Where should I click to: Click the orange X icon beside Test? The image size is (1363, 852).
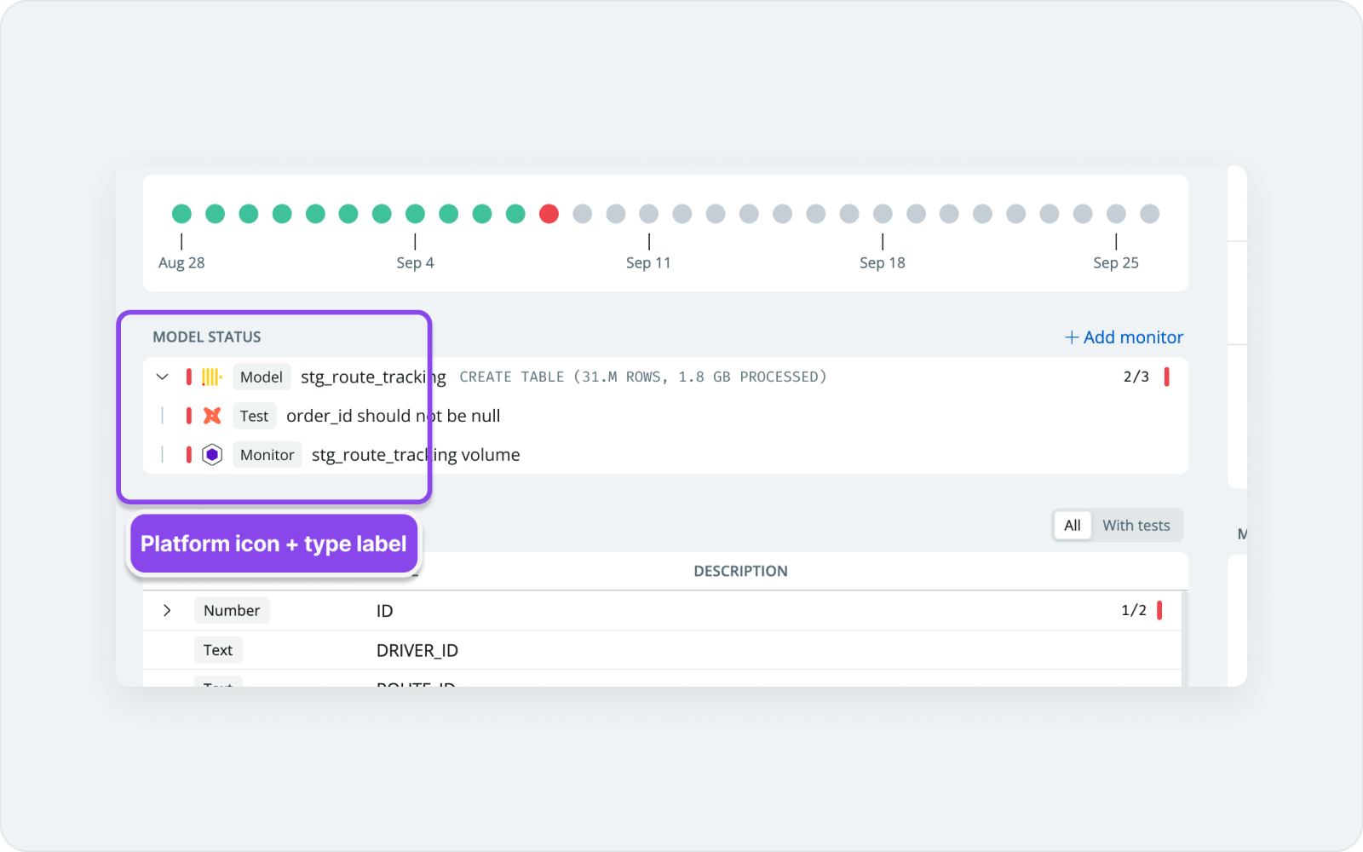212,416
